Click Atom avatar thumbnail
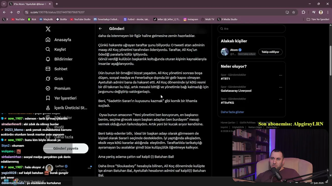The height and width of the screenshot is (186, 332). (225, 52)
